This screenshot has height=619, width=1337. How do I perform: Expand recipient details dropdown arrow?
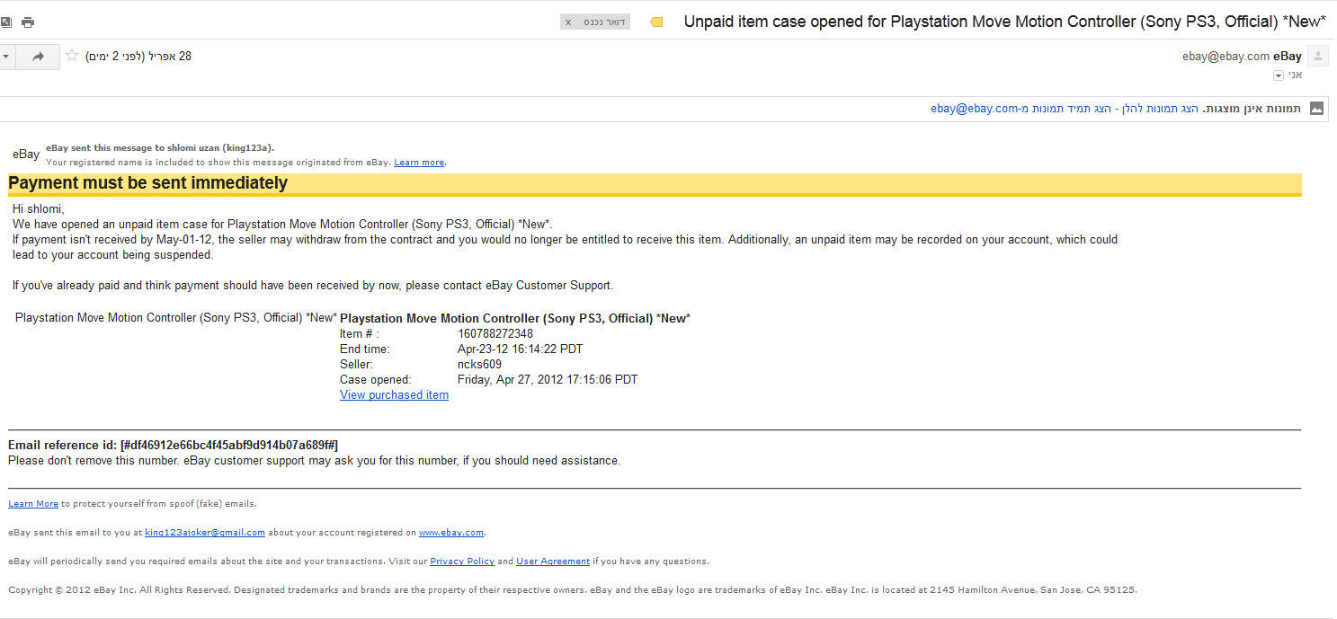[1278, 75]
